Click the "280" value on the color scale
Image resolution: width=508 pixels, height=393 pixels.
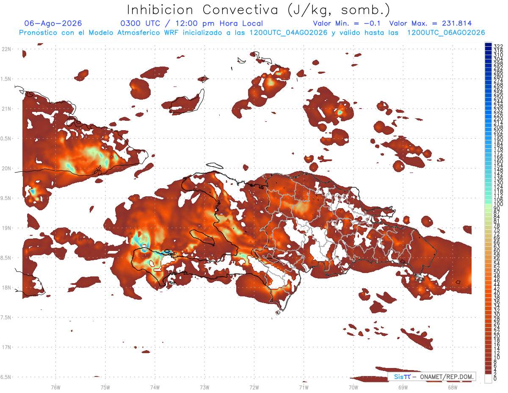tap(498, 76)
